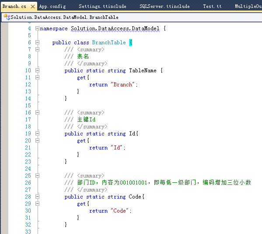This screenshot has height=234, width=262.
Task: Close the Branch.cs tab
Action: [x=33, y=7]
